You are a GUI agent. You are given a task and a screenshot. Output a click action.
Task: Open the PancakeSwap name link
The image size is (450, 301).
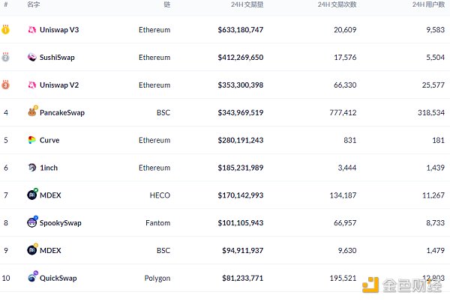(62, 113)
